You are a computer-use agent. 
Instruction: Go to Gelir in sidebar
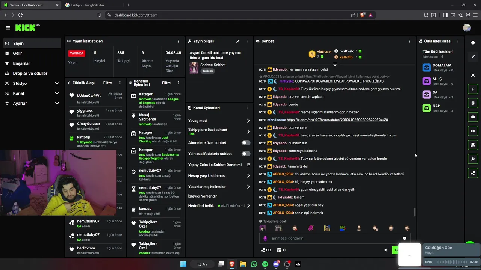[x=32, y=53]
